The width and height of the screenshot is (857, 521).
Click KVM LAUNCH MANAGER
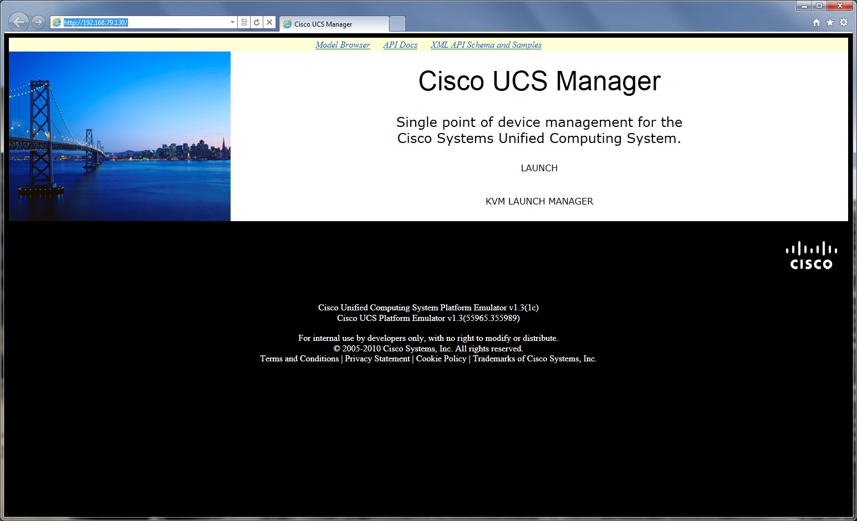539,201
